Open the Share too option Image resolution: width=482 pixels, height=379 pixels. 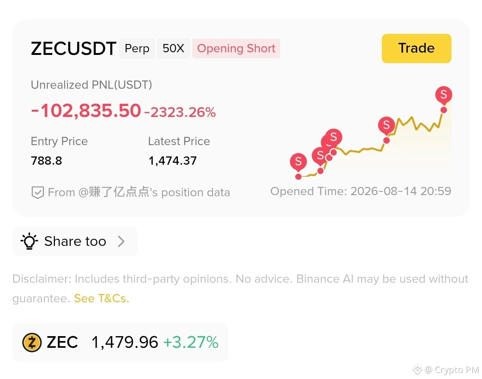75,241
